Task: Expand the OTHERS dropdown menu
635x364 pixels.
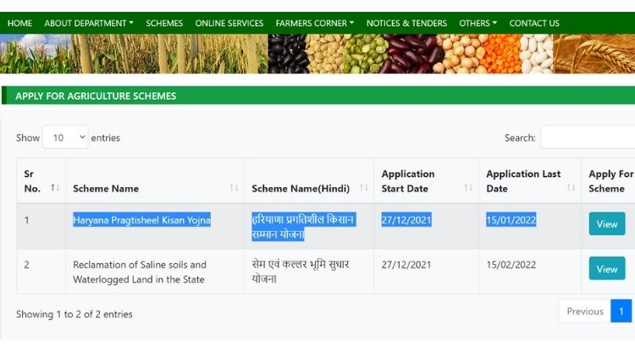Action: [x=478, y=24]
